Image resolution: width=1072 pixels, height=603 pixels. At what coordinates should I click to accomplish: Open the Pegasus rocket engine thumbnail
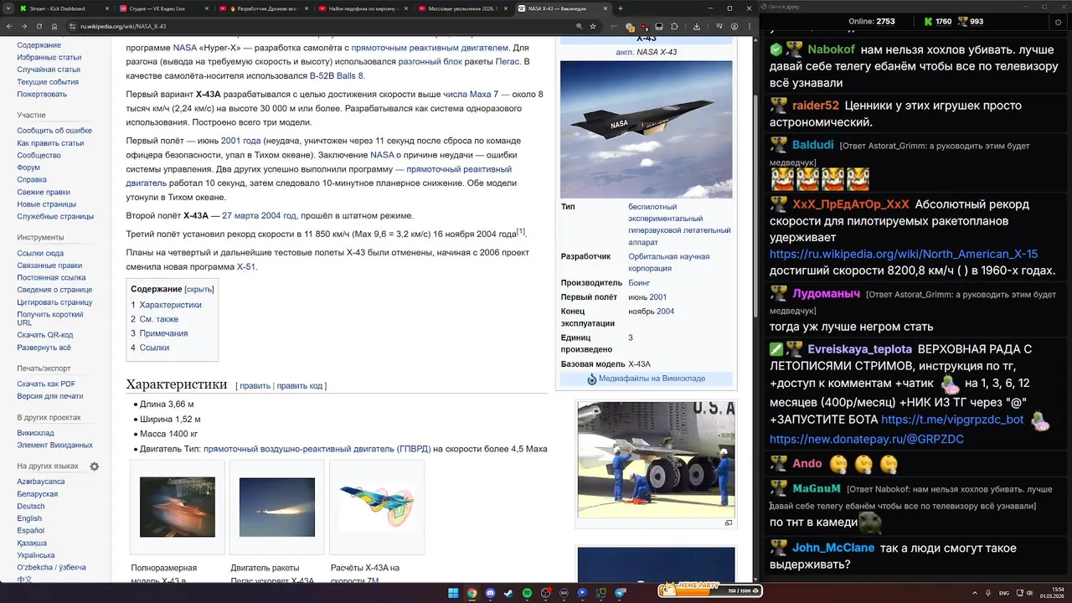coord(277,507)
